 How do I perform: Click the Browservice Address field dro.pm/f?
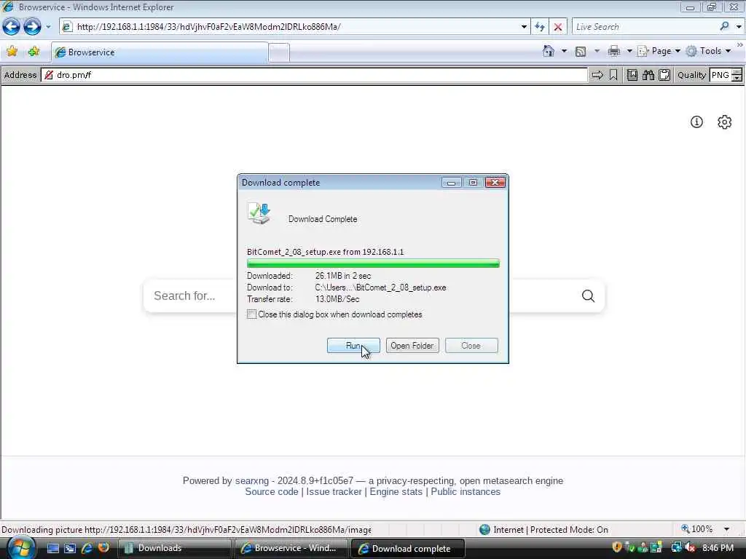tap(314, 75)
